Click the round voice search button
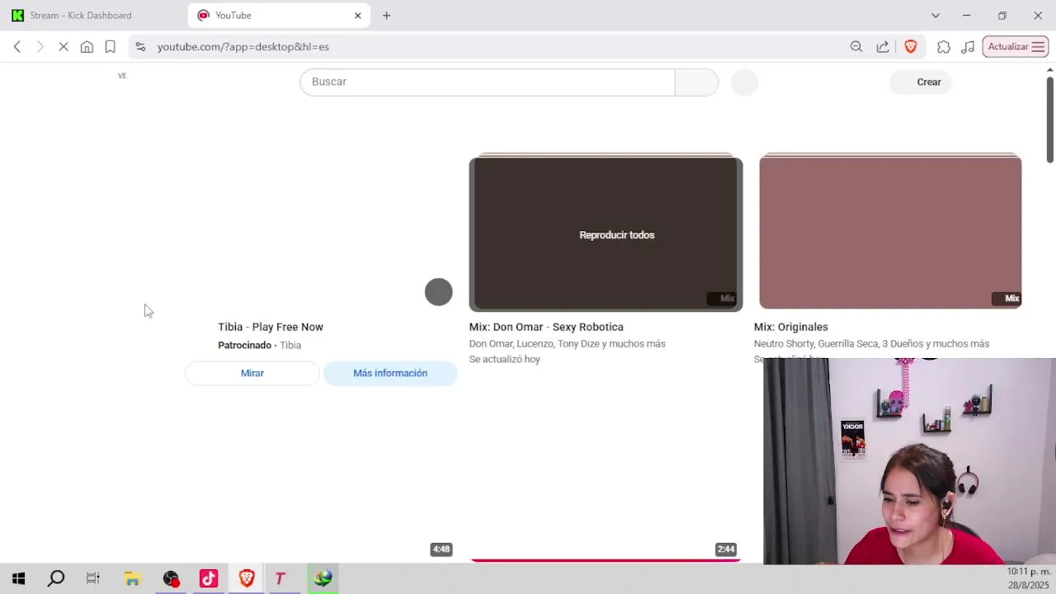The width and height of the screenshot is (1056, 594). [x=745, y=82]
